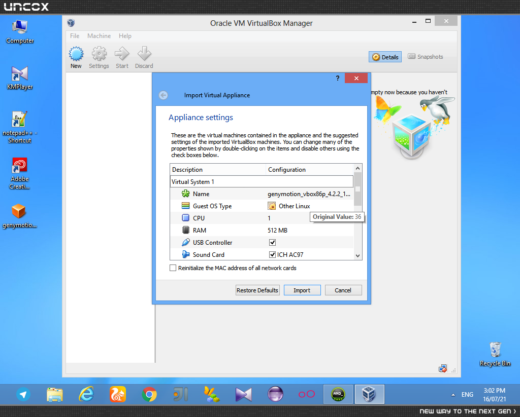Select Adobe Creative Cloud desktop icon

(20, 173)
